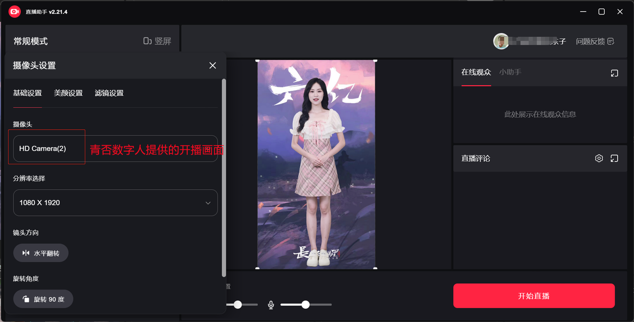The image size is (634, 322).
Task: Pop out the 在线观众 panel
Action: [614, 73]
